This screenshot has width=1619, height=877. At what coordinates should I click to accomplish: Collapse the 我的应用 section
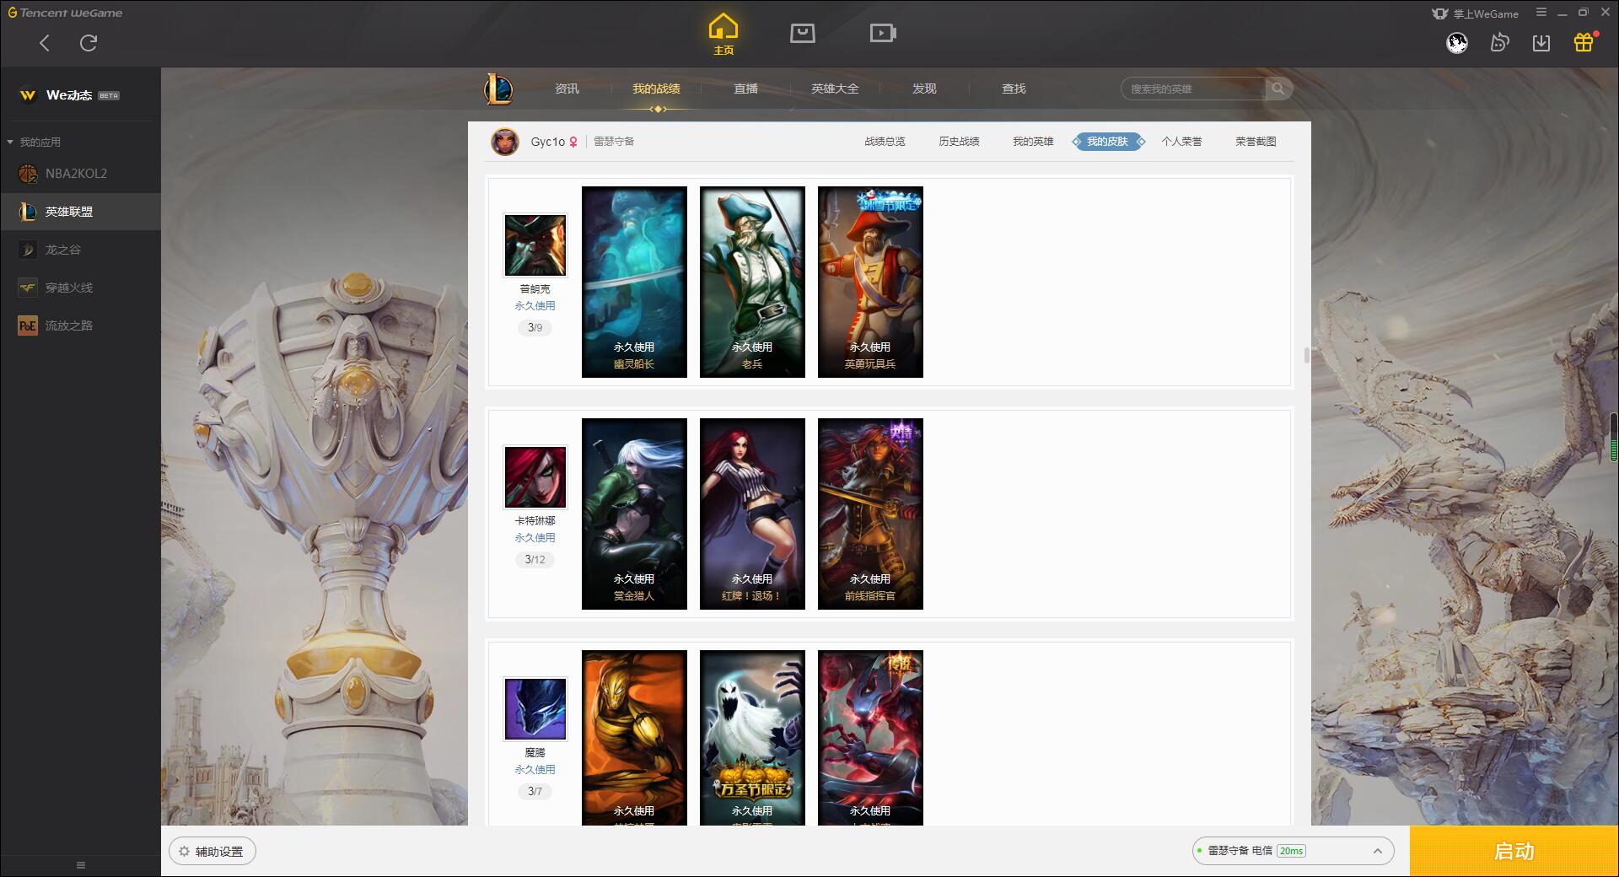coord(34,142)
